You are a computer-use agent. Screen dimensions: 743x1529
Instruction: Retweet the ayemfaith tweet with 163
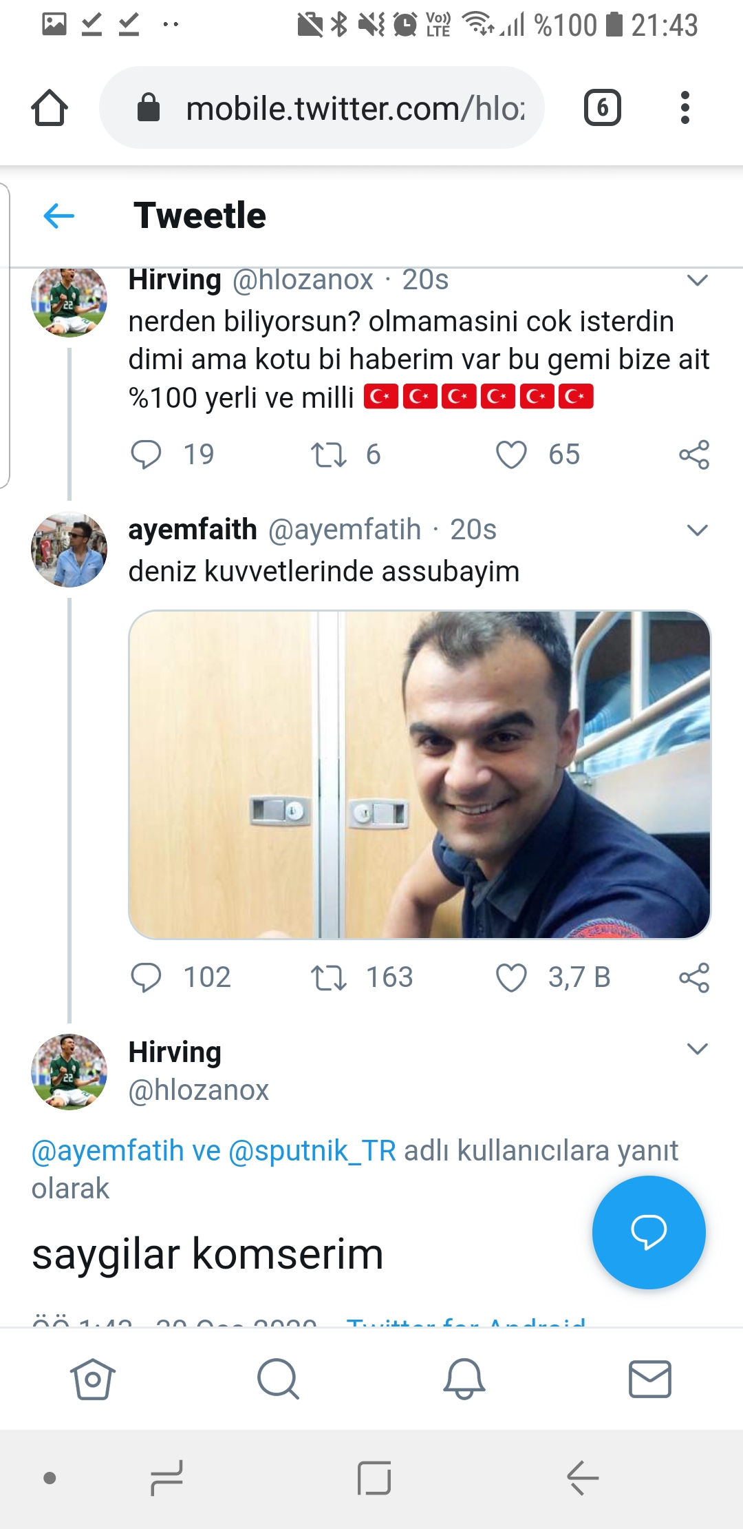pos(329,978)
